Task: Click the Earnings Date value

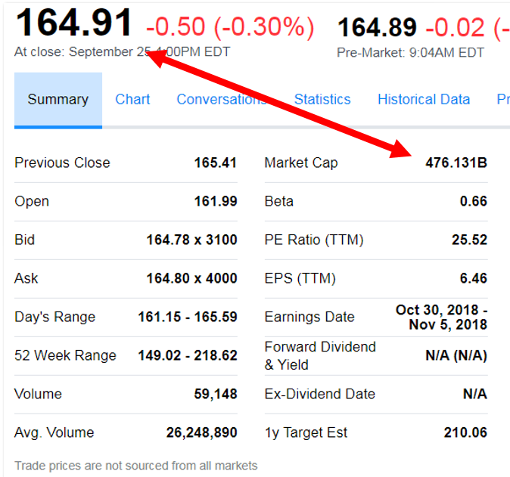Action: 442,317
